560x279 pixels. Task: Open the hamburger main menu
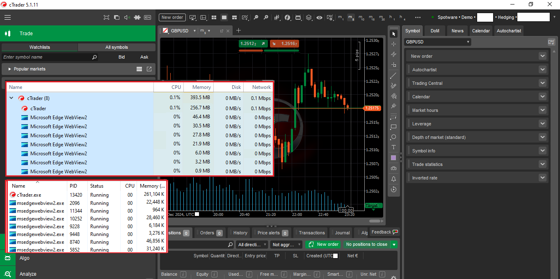7,18
